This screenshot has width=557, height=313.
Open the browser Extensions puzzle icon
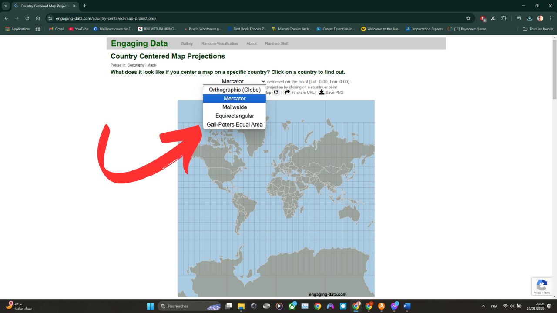click(503, 18)
